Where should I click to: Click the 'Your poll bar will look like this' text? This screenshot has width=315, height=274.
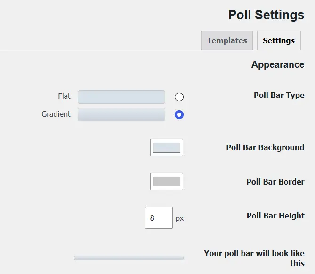coord(254,258)
